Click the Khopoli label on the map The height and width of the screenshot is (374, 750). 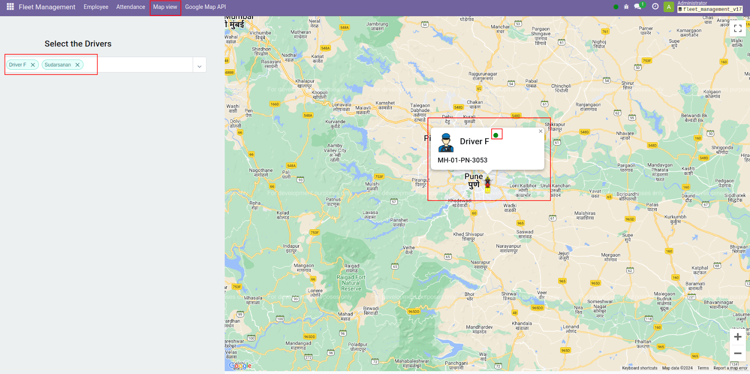click(320, 95)
